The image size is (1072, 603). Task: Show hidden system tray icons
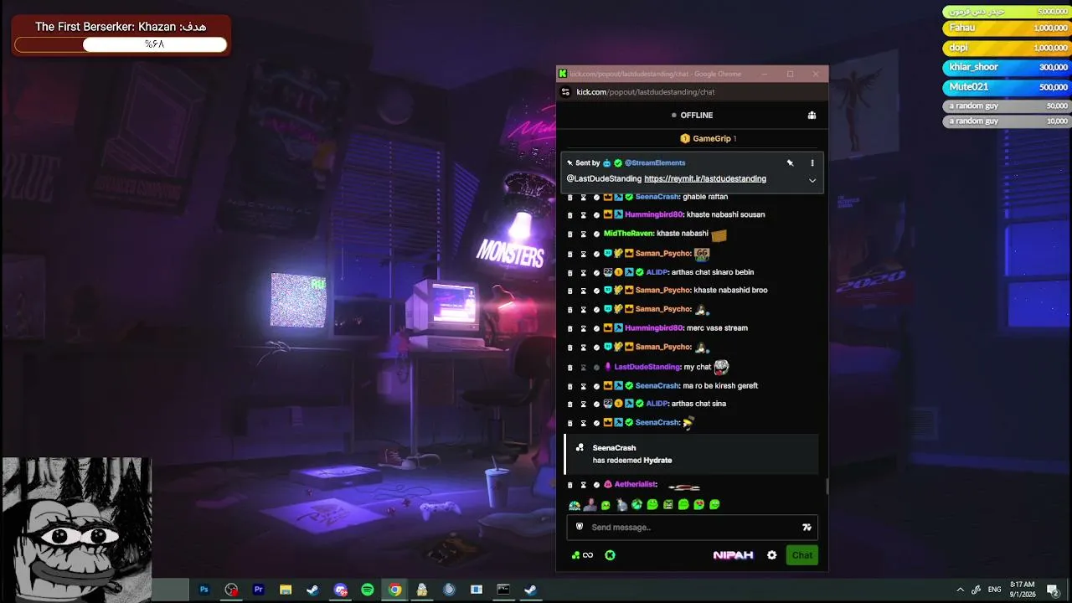960,590
